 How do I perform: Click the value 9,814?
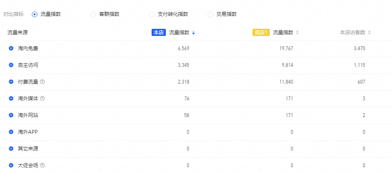click(287, 65)
